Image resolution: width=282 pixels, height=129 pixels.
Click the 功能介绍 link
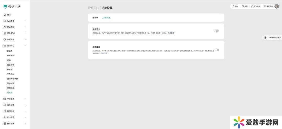[104, 53]
